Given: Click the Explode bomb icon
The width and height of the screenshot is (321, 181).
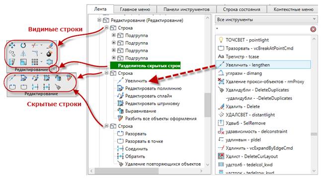Looking at the screenshot, I should [49, 54].
